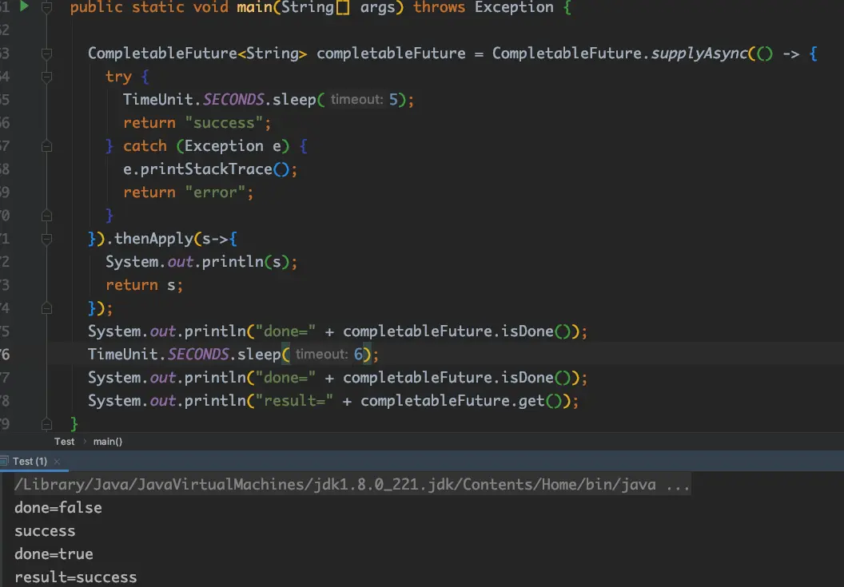Image resolution: width=844 pixels, height=587 pixels.
Task: Click the 'timeout:' hint before value 5
Action: coord(356,100)
